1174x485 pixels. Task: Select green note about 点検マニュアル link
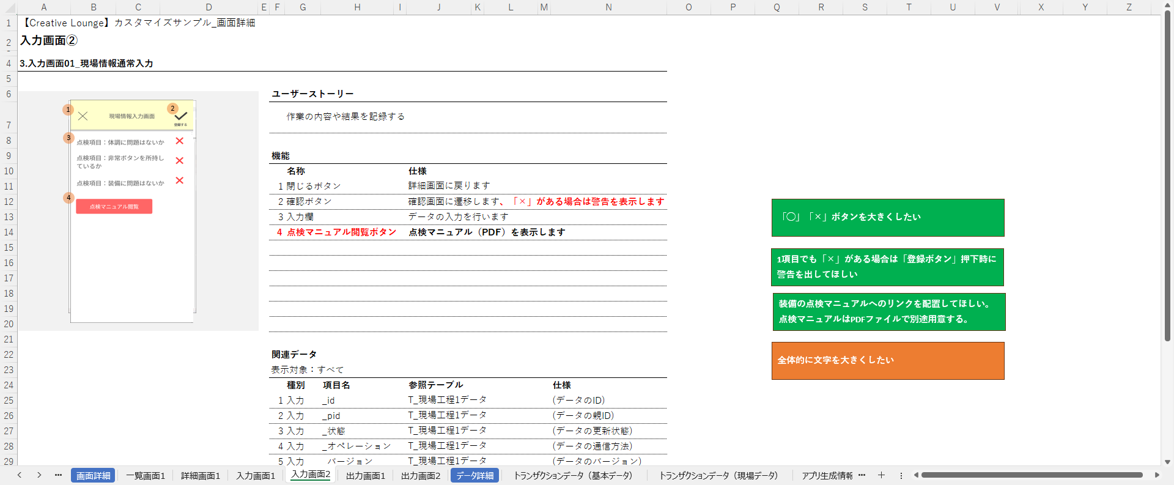(889, 312)
